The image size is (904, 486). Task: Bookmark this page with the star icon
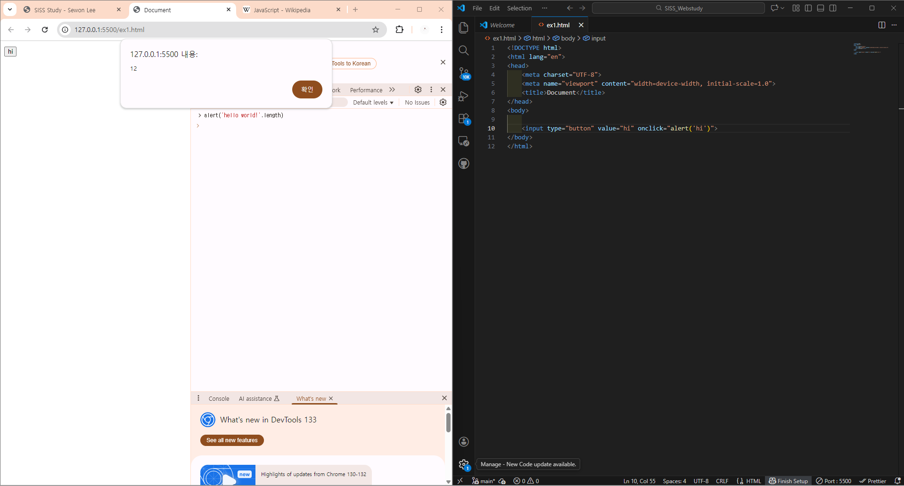pos(376,30)
